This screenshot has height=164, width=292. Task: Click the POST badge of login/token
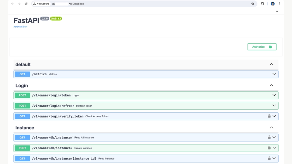click(x=22, y=95)
